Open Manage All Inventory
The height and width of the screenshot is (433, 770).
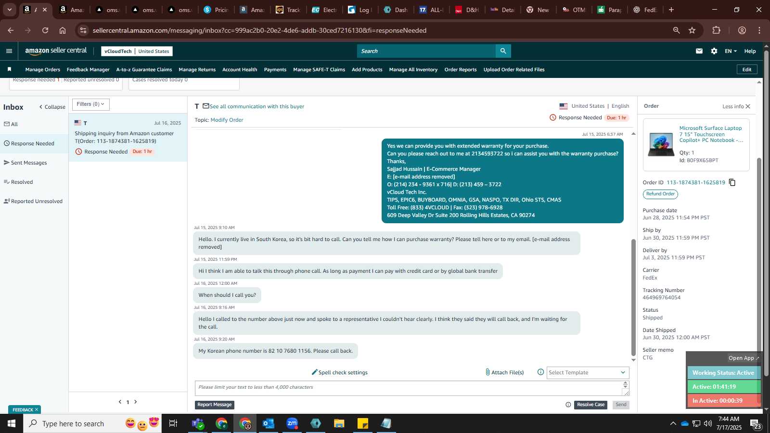click(413, 70)
